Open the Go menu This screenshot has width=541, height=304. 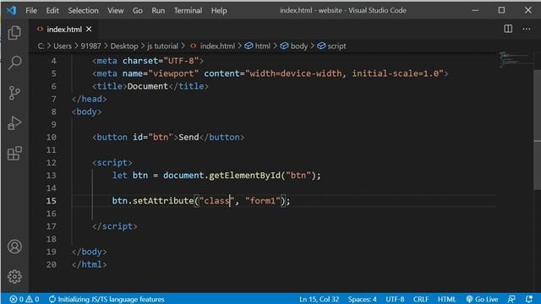tap(137, 11)
